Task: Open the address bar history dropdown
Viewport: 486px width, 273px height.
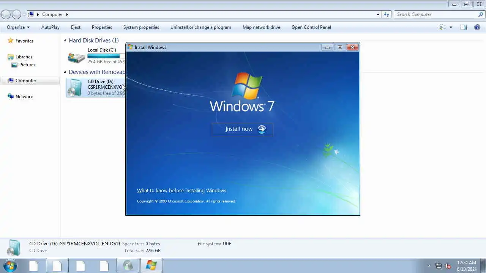Action: click(x=378, y=14)
